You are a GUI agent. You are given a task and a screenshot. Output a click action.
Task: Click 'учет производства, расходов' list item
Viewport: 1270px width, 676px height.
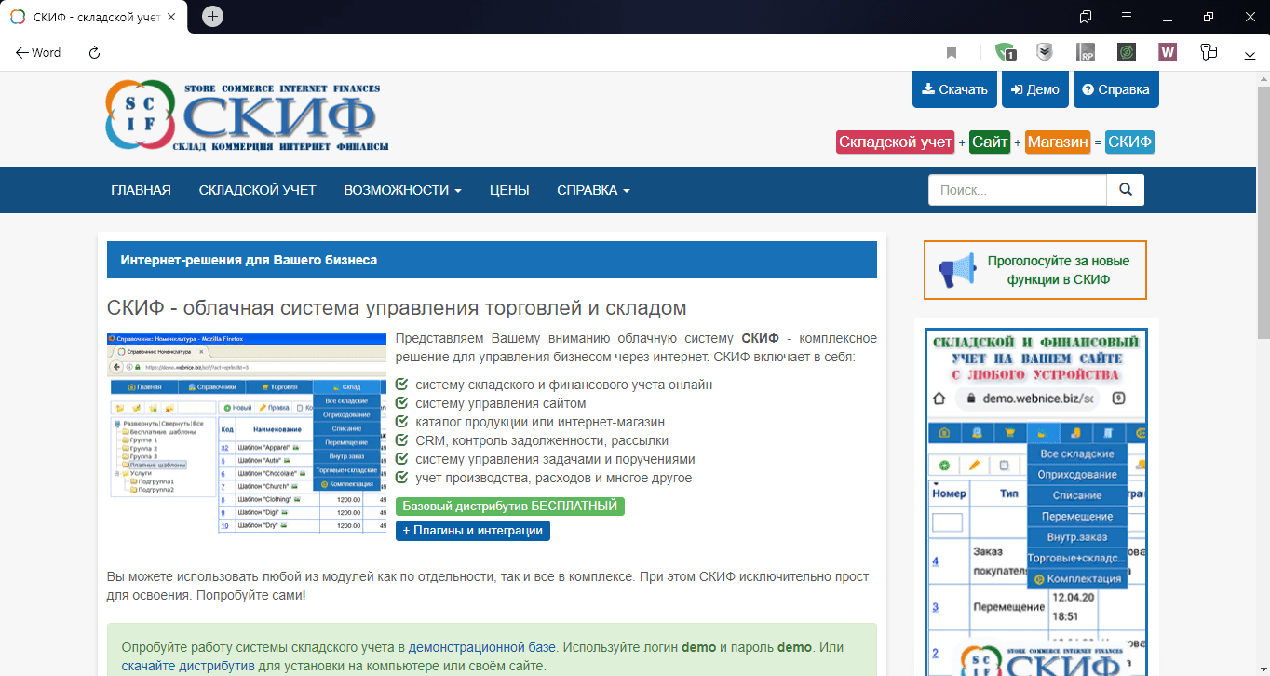(x=554, y=478)
